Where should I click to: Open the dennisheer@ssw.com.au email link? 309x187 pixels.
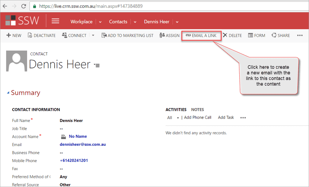click(x=83, y=144)
